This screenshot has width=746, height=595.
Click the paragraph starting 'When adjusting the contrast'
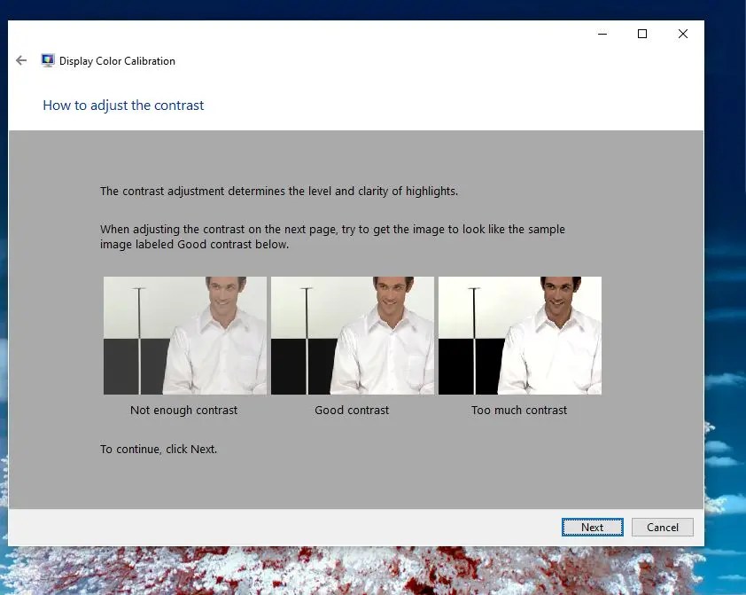click(x=332, y=237)
